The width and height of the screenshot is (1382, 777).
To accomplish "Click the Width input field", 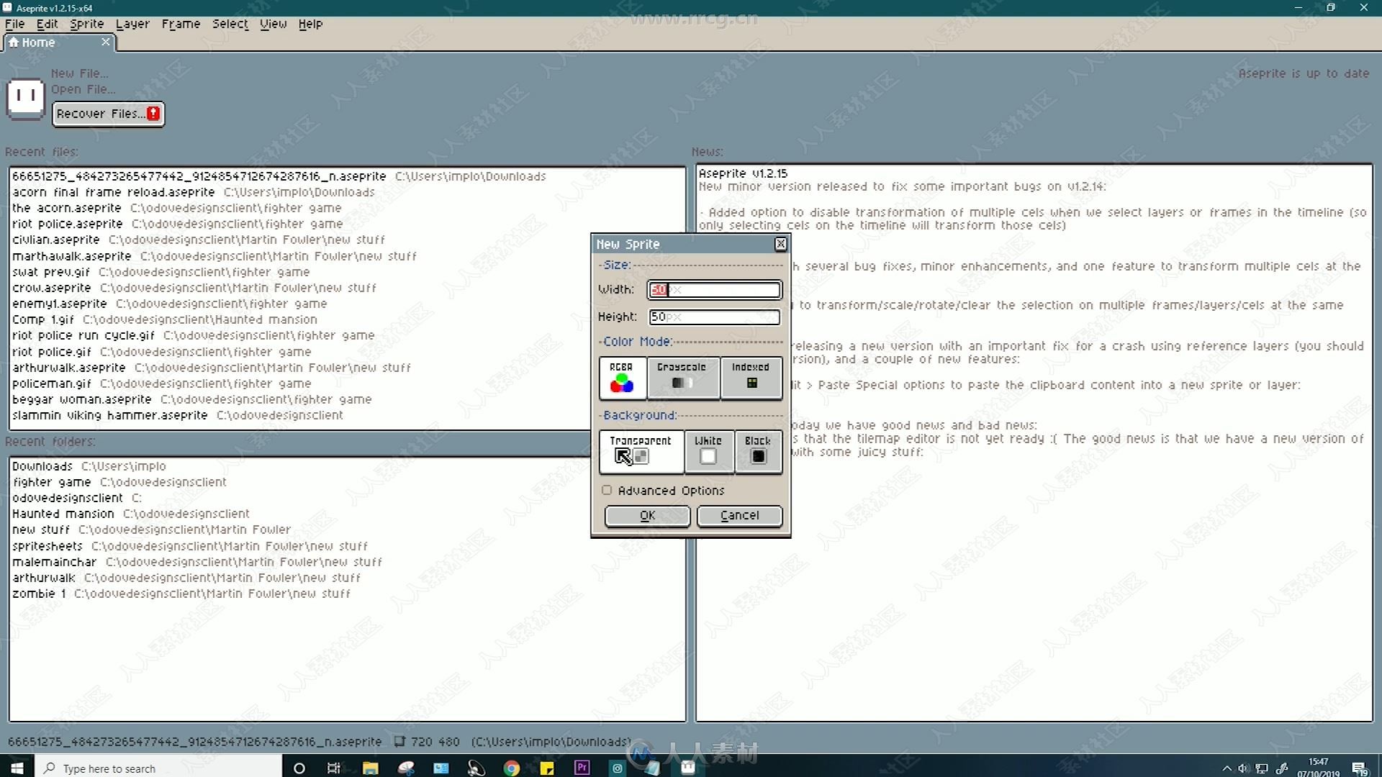I will pyautogui.click(x=714, y=290).
